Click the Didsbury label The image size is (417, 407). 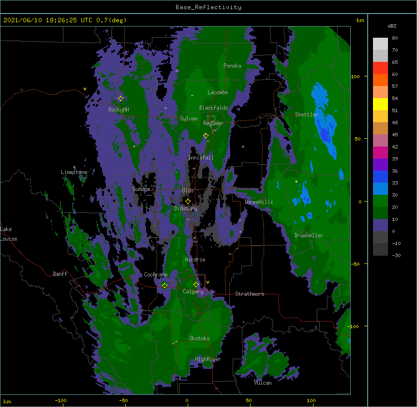point(186,208)
